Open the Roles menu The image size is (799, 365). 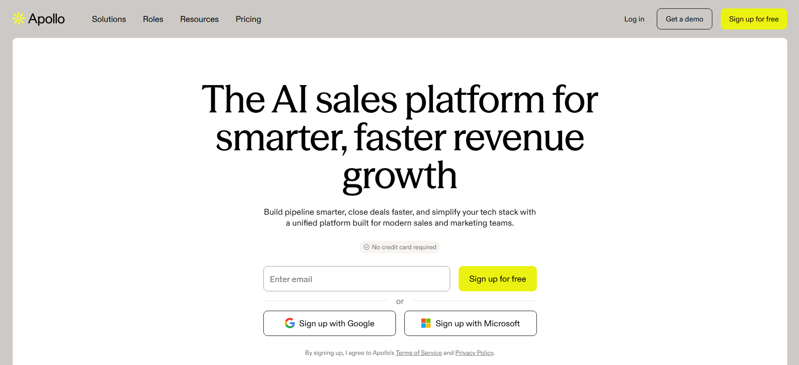(153, 19)
